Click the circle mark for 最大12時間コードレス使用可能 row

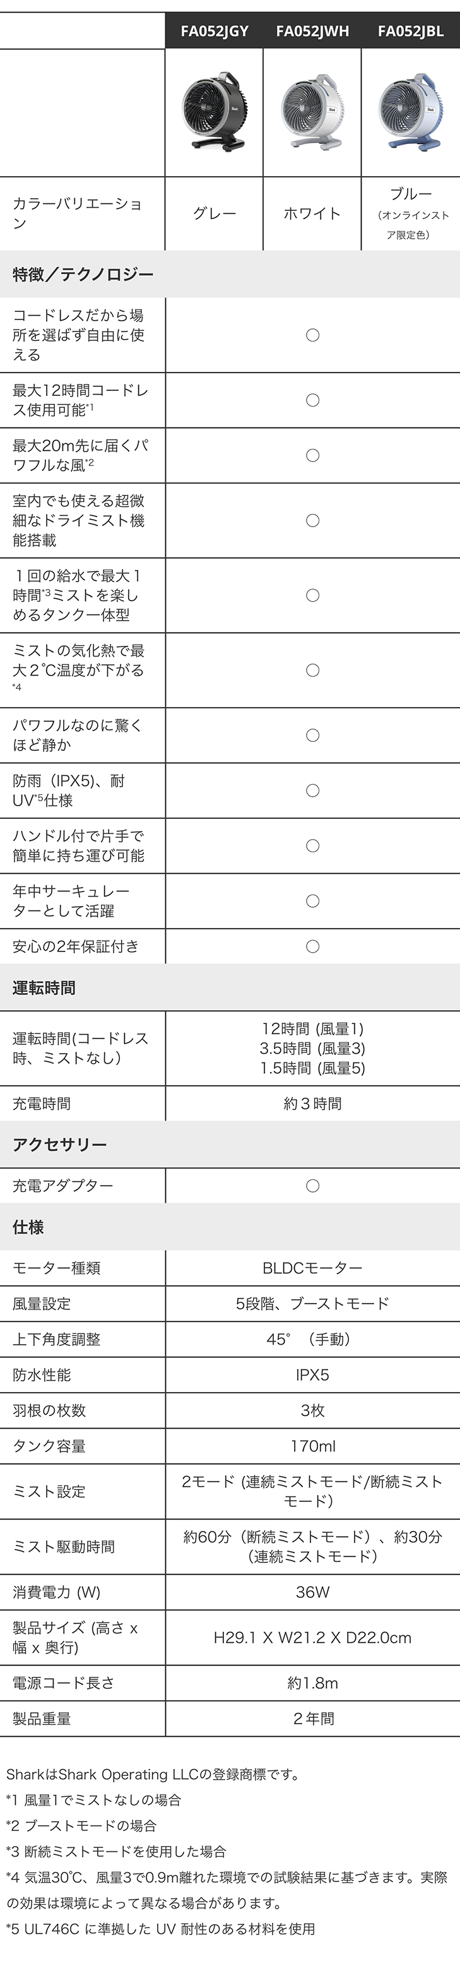click(x=313, y=400)
